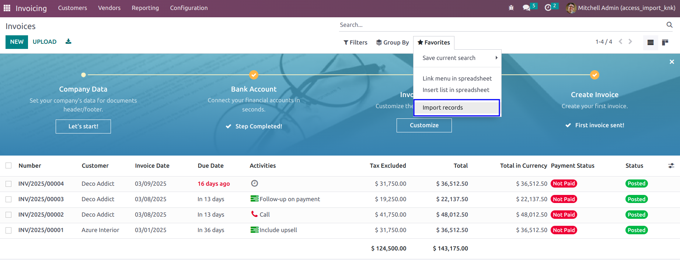Image resolution: width=680 pixels, height=260 pixels.
Task: Select the checkbox for INV/2025/00003
Action: [x=8, y=199]
